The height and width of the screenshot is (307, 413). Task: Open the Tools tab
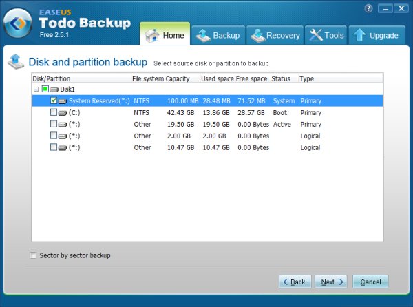[x=326, y=35]
